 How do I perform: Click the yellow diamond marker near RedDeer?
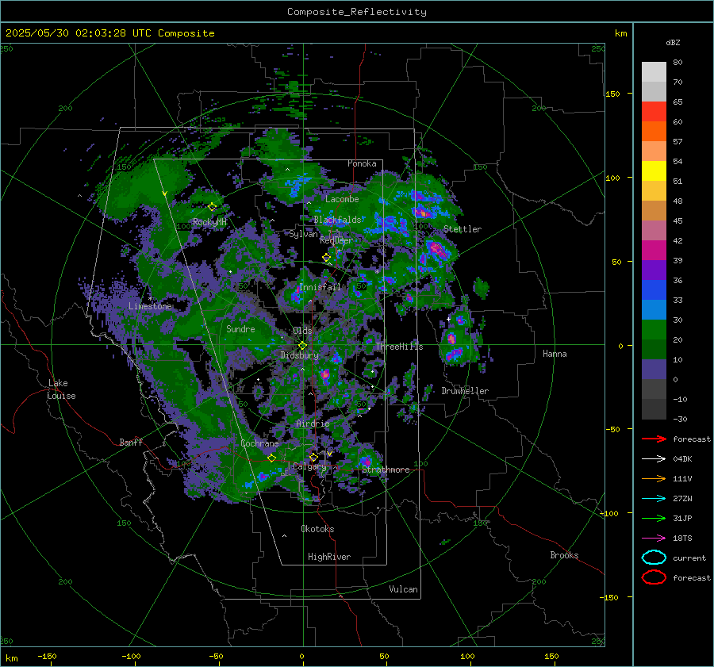coord(326,258)
